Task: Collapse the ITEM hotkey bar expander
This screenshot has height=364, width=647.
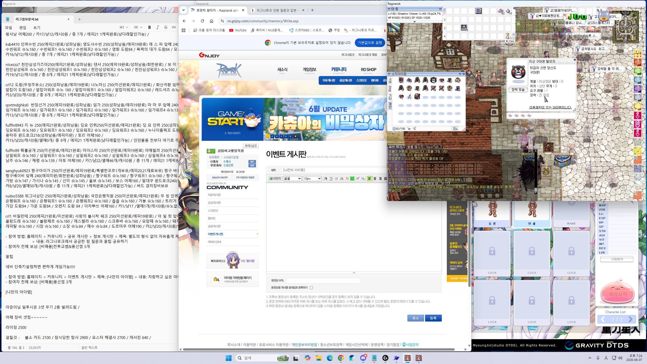Action: click(x=510, y=41)
